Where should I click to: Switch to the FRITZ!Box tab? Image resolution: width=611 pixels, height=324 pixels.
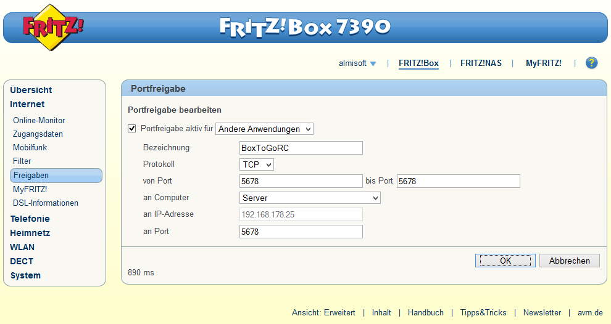(418, 63)
